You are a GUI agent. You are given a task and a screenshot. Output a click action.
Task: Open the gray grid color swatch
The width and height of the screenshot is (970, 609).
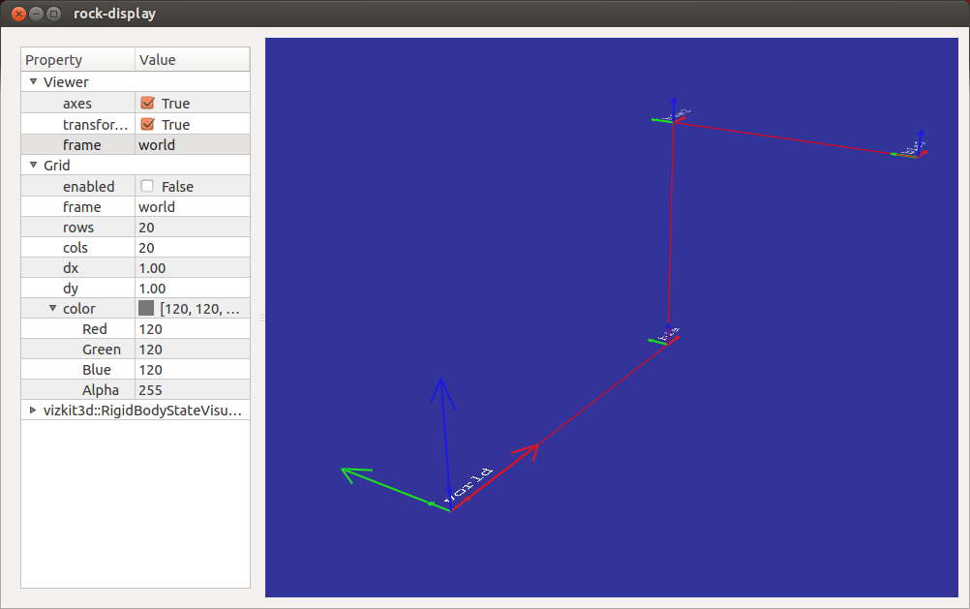(146, 308)
